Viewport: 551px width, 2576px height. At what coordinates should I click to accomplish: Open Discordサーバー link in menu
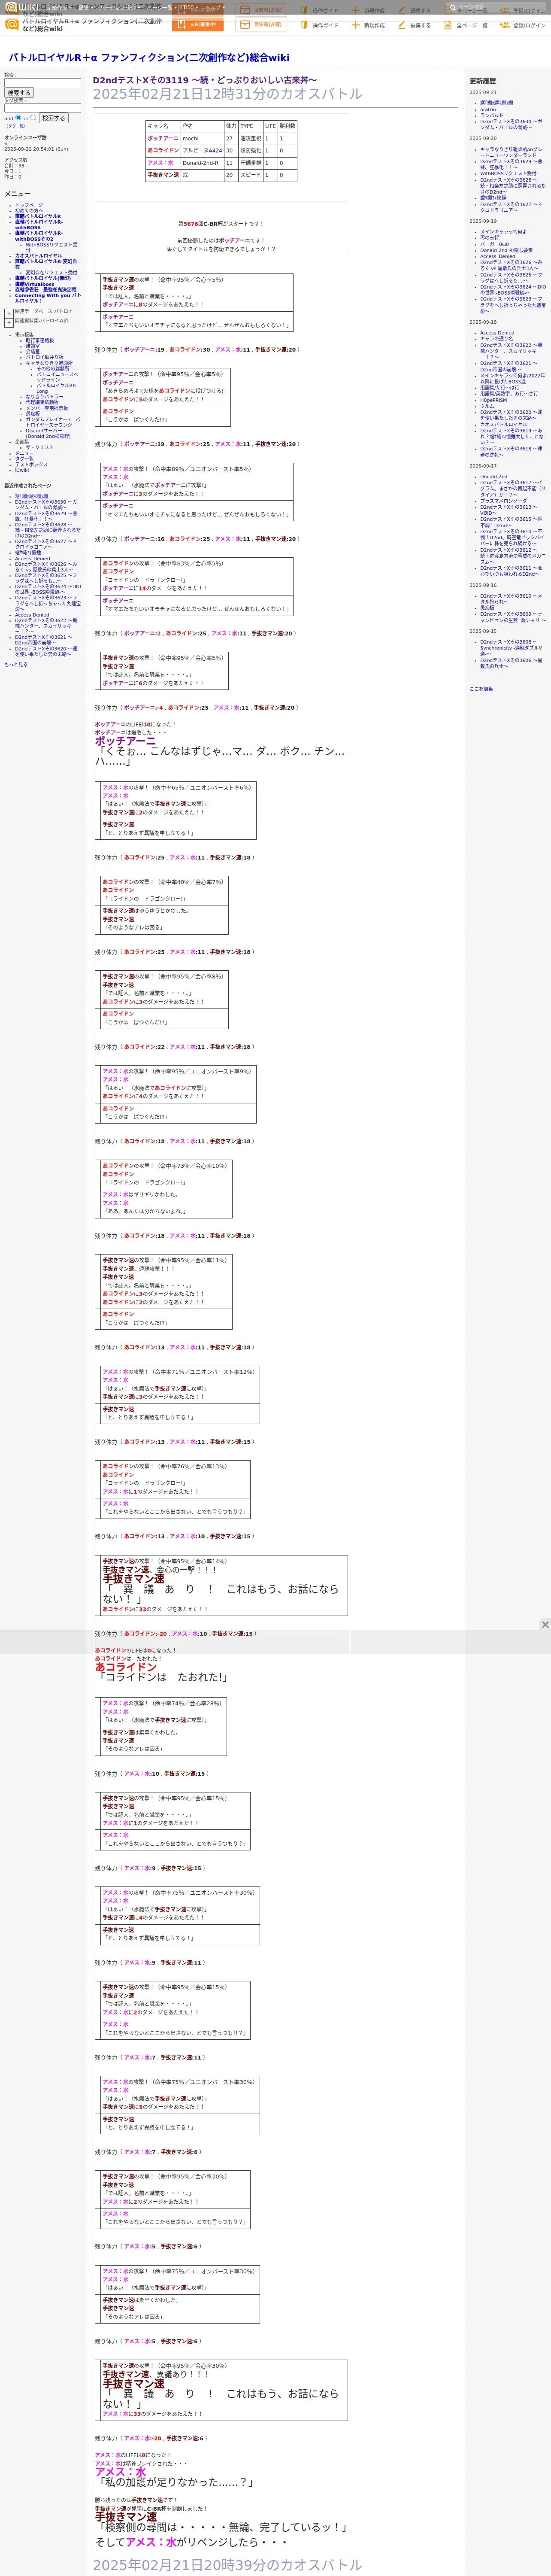click(x=48, y=433)
